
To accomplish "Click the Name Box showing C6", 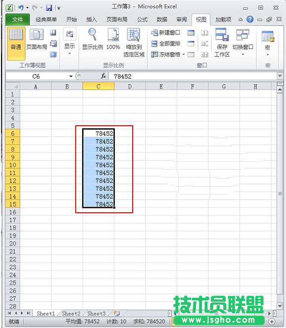I will [x=36, y=76].
